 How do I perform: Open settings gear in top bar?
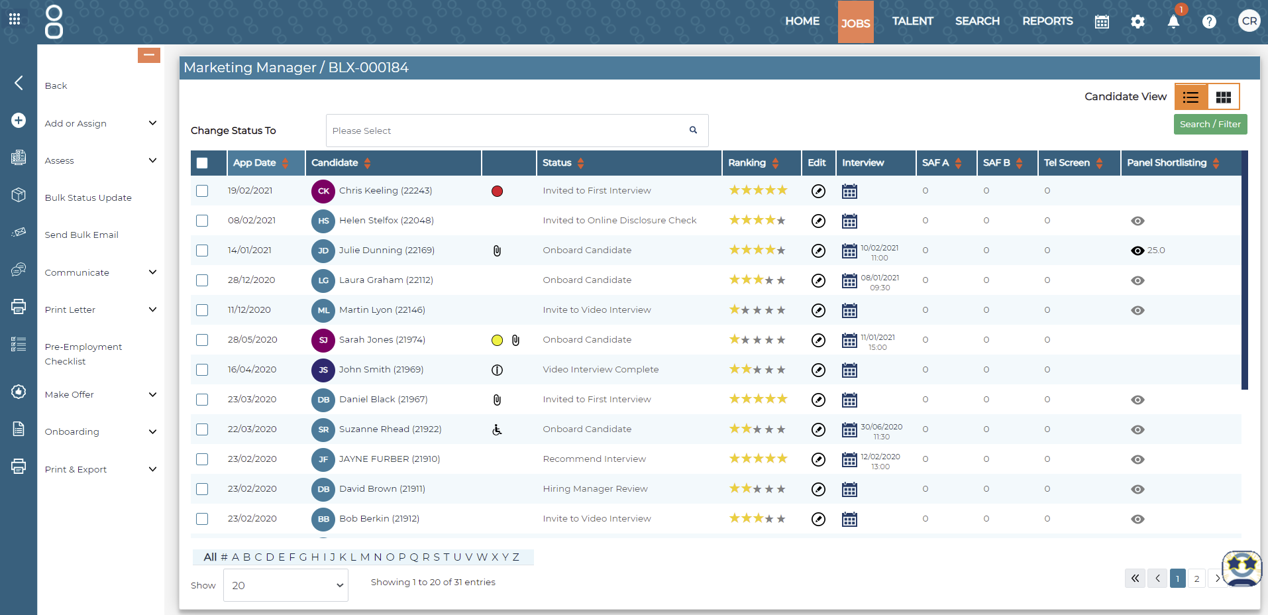click(x=1137, y=22)
